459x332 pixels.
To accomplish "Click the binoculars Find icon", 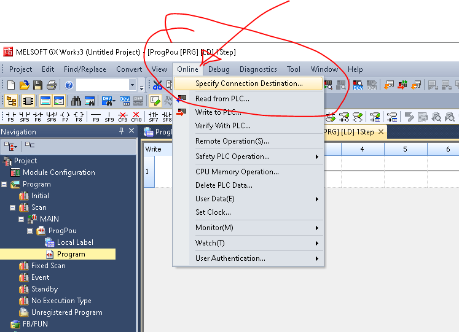I will tap(76, 101).
